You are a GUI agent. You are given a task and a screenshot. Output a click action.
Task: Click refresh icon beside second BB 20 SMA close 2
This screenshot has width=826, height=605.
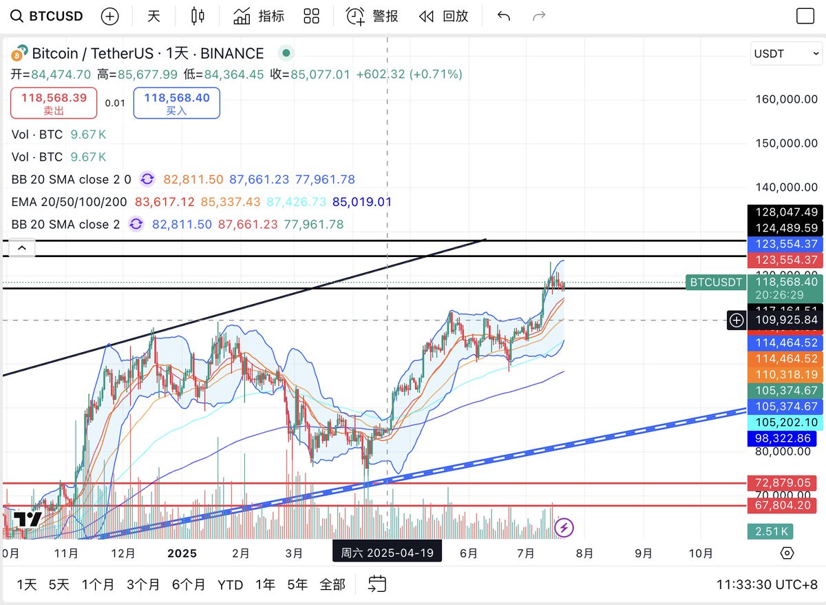click(x=136, y=225)
